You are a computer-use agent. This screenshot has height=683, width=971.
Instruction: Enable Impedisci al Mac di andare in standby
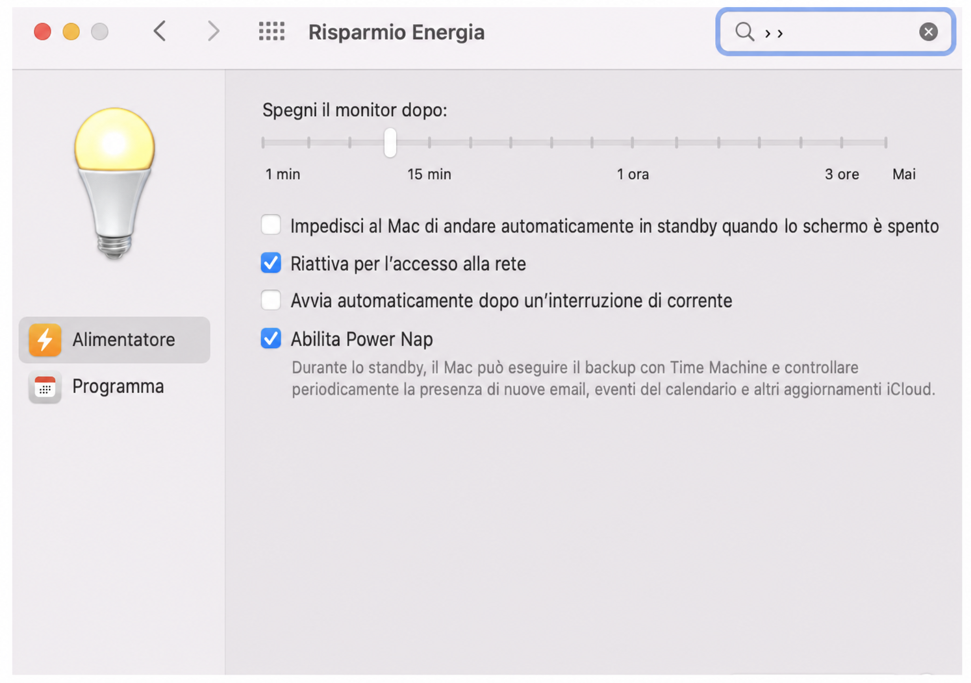(x=271, y=225)
